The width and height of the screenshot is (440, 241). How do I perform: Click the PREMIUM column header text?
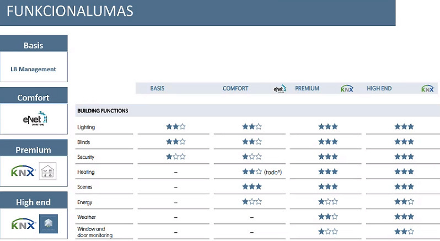tap(307, 88)
